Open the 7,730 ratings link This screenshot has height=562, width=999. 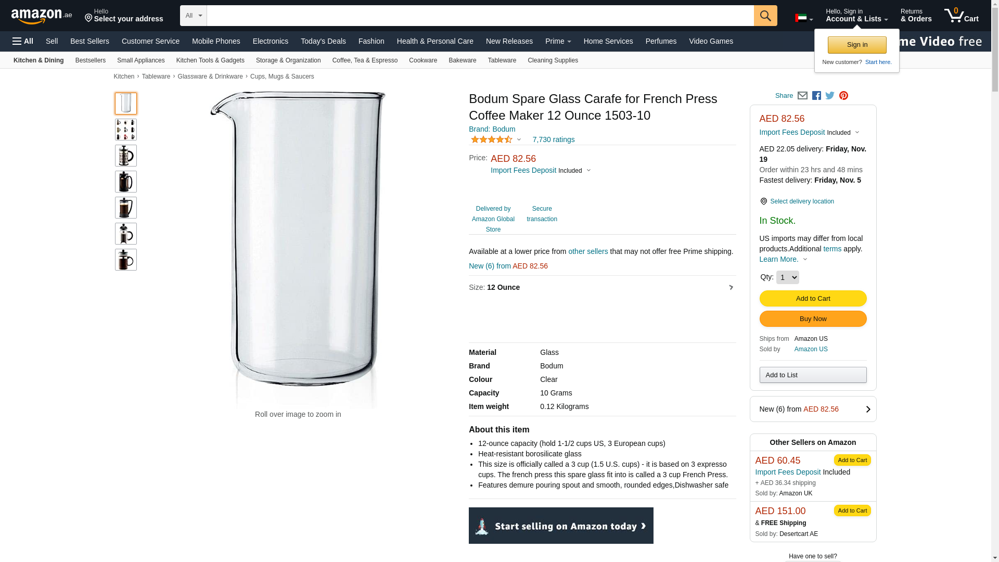click(554, 139)
